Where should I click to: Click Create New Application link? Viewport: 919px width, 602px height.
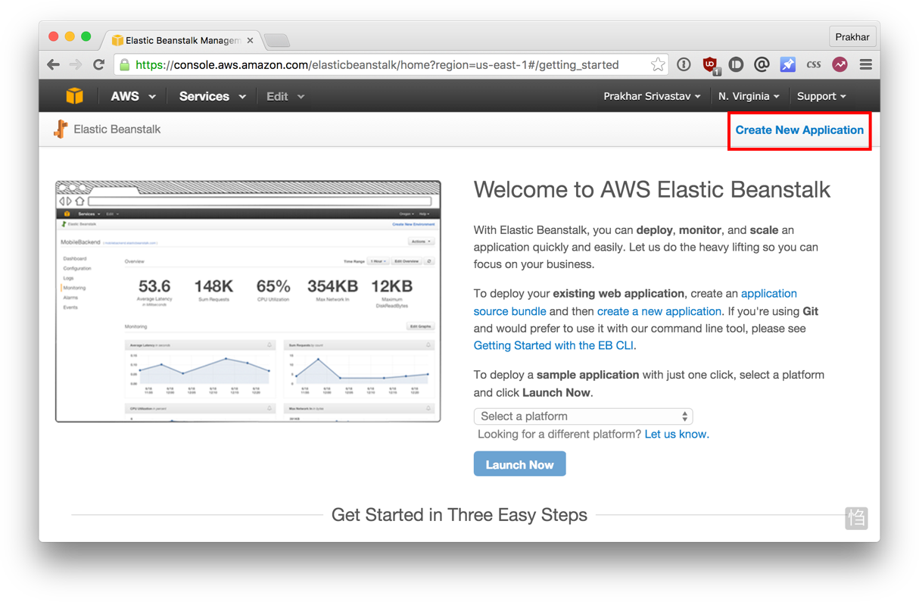click(x=799, y=130)
